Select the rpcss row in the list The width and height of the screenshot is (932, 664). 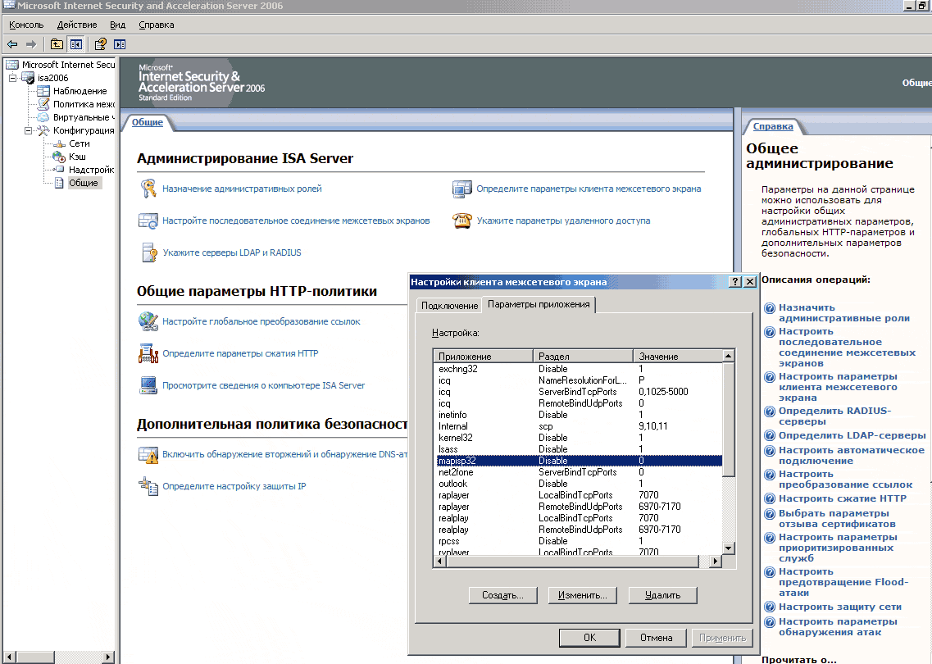click(579, 542)
